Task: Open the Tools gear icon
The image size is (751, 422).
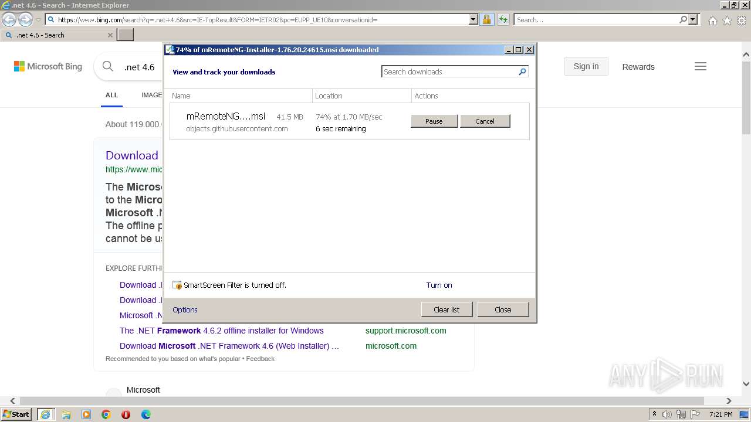Action: [x=742, y=21]
